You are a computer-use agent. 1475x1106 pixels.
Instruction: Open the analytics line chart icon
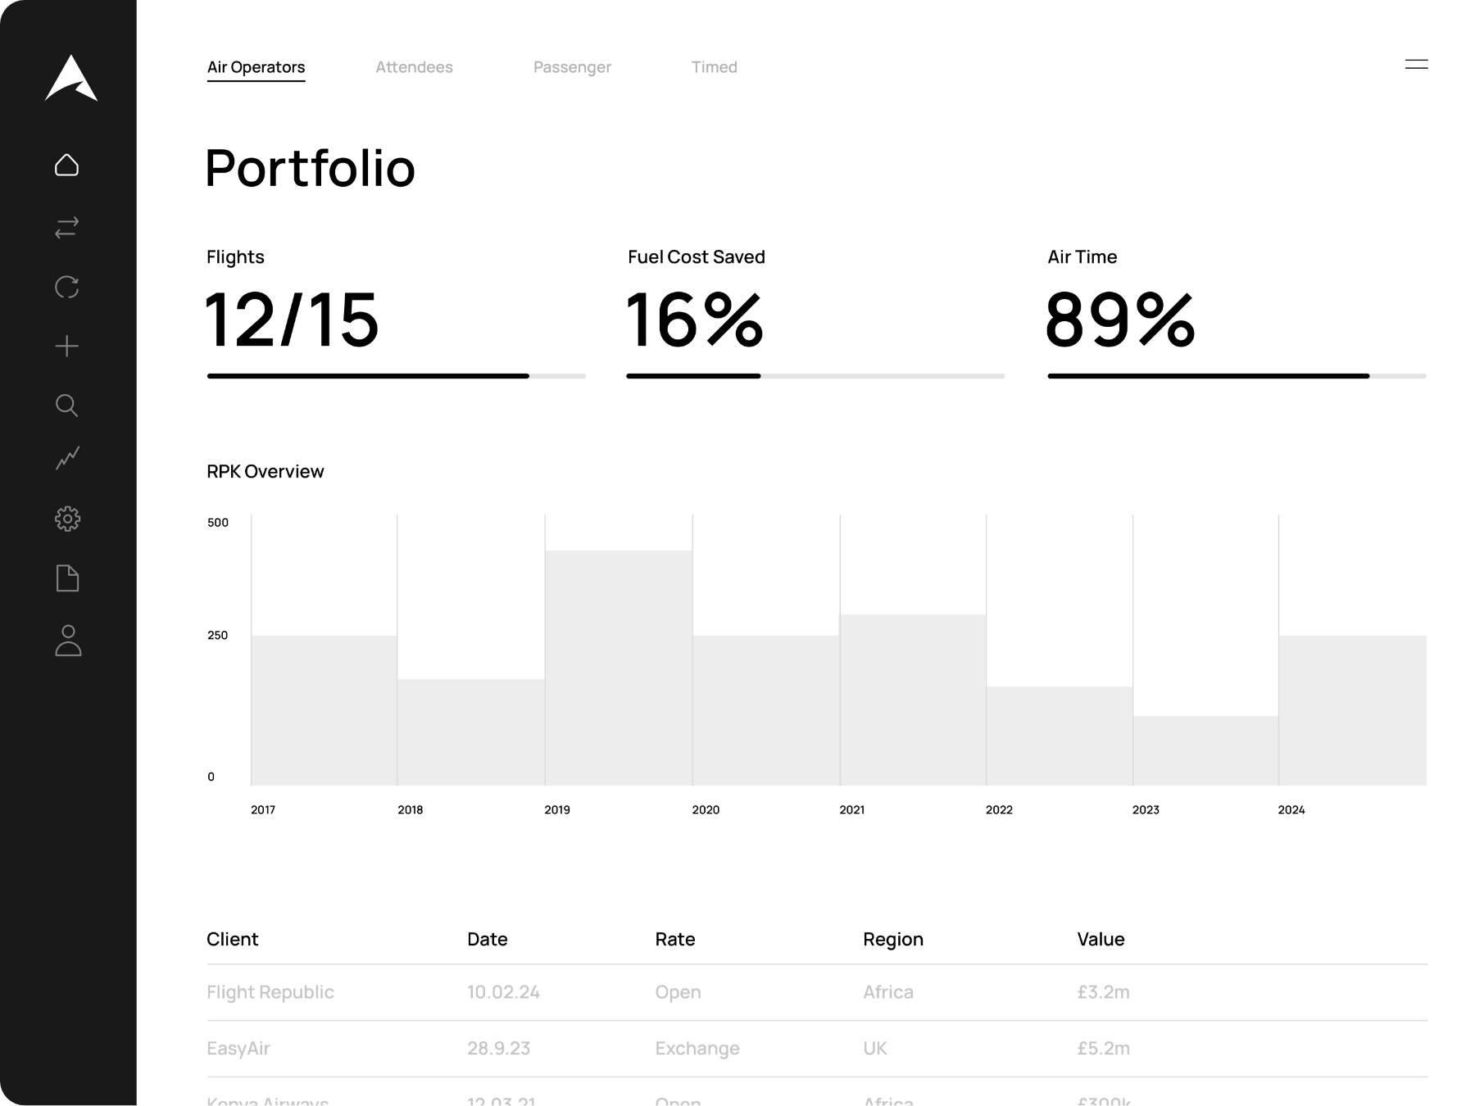click(67, 458)
